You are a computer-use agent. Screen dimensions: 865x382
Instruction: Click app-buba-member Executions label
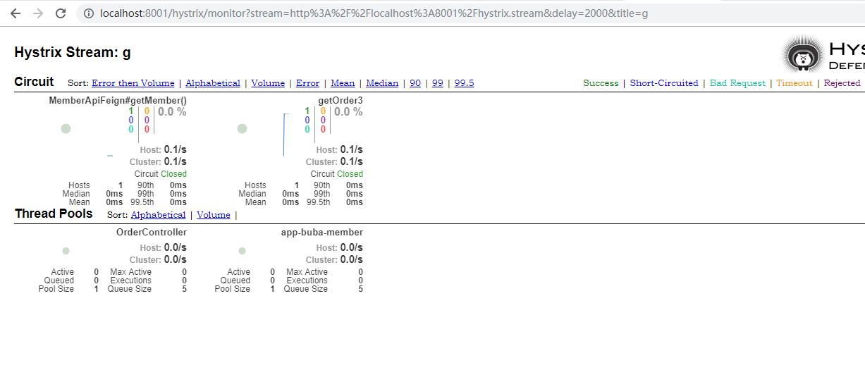307,281
